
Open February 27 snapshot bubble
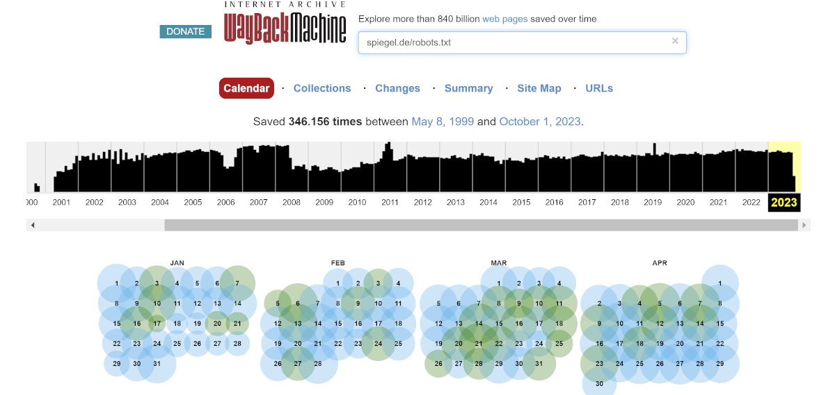point(298,363)
